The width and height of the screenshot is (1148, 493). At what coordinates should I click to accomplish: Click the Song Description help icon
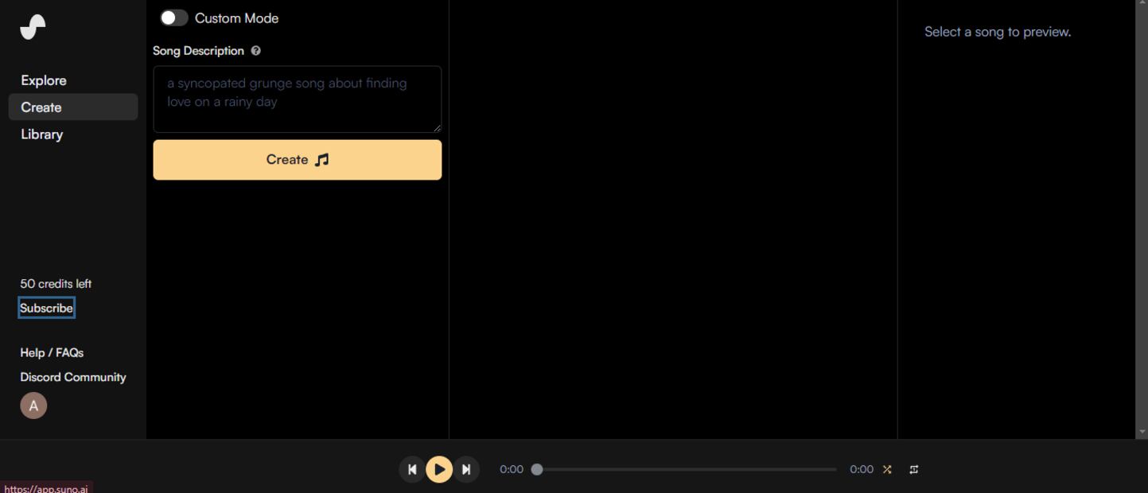coord(255,51)
